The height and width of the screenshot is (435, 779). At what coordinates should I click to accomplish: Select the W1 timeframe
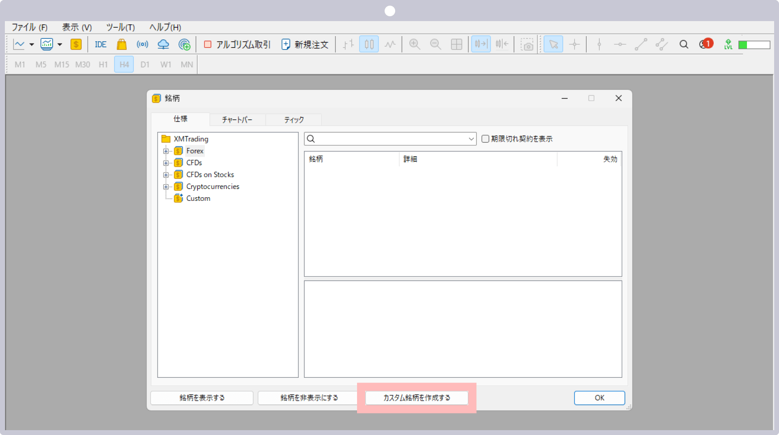(166, 65)
